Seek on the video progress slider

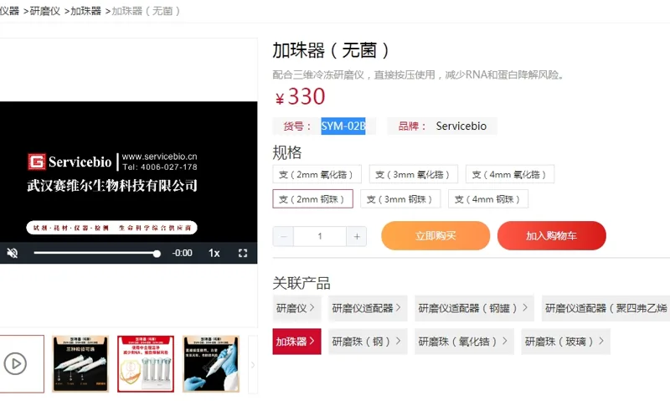pos(97,253)
